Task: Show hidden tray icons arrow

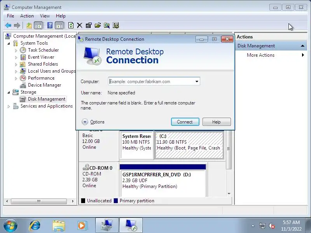Action: (253, 226)
